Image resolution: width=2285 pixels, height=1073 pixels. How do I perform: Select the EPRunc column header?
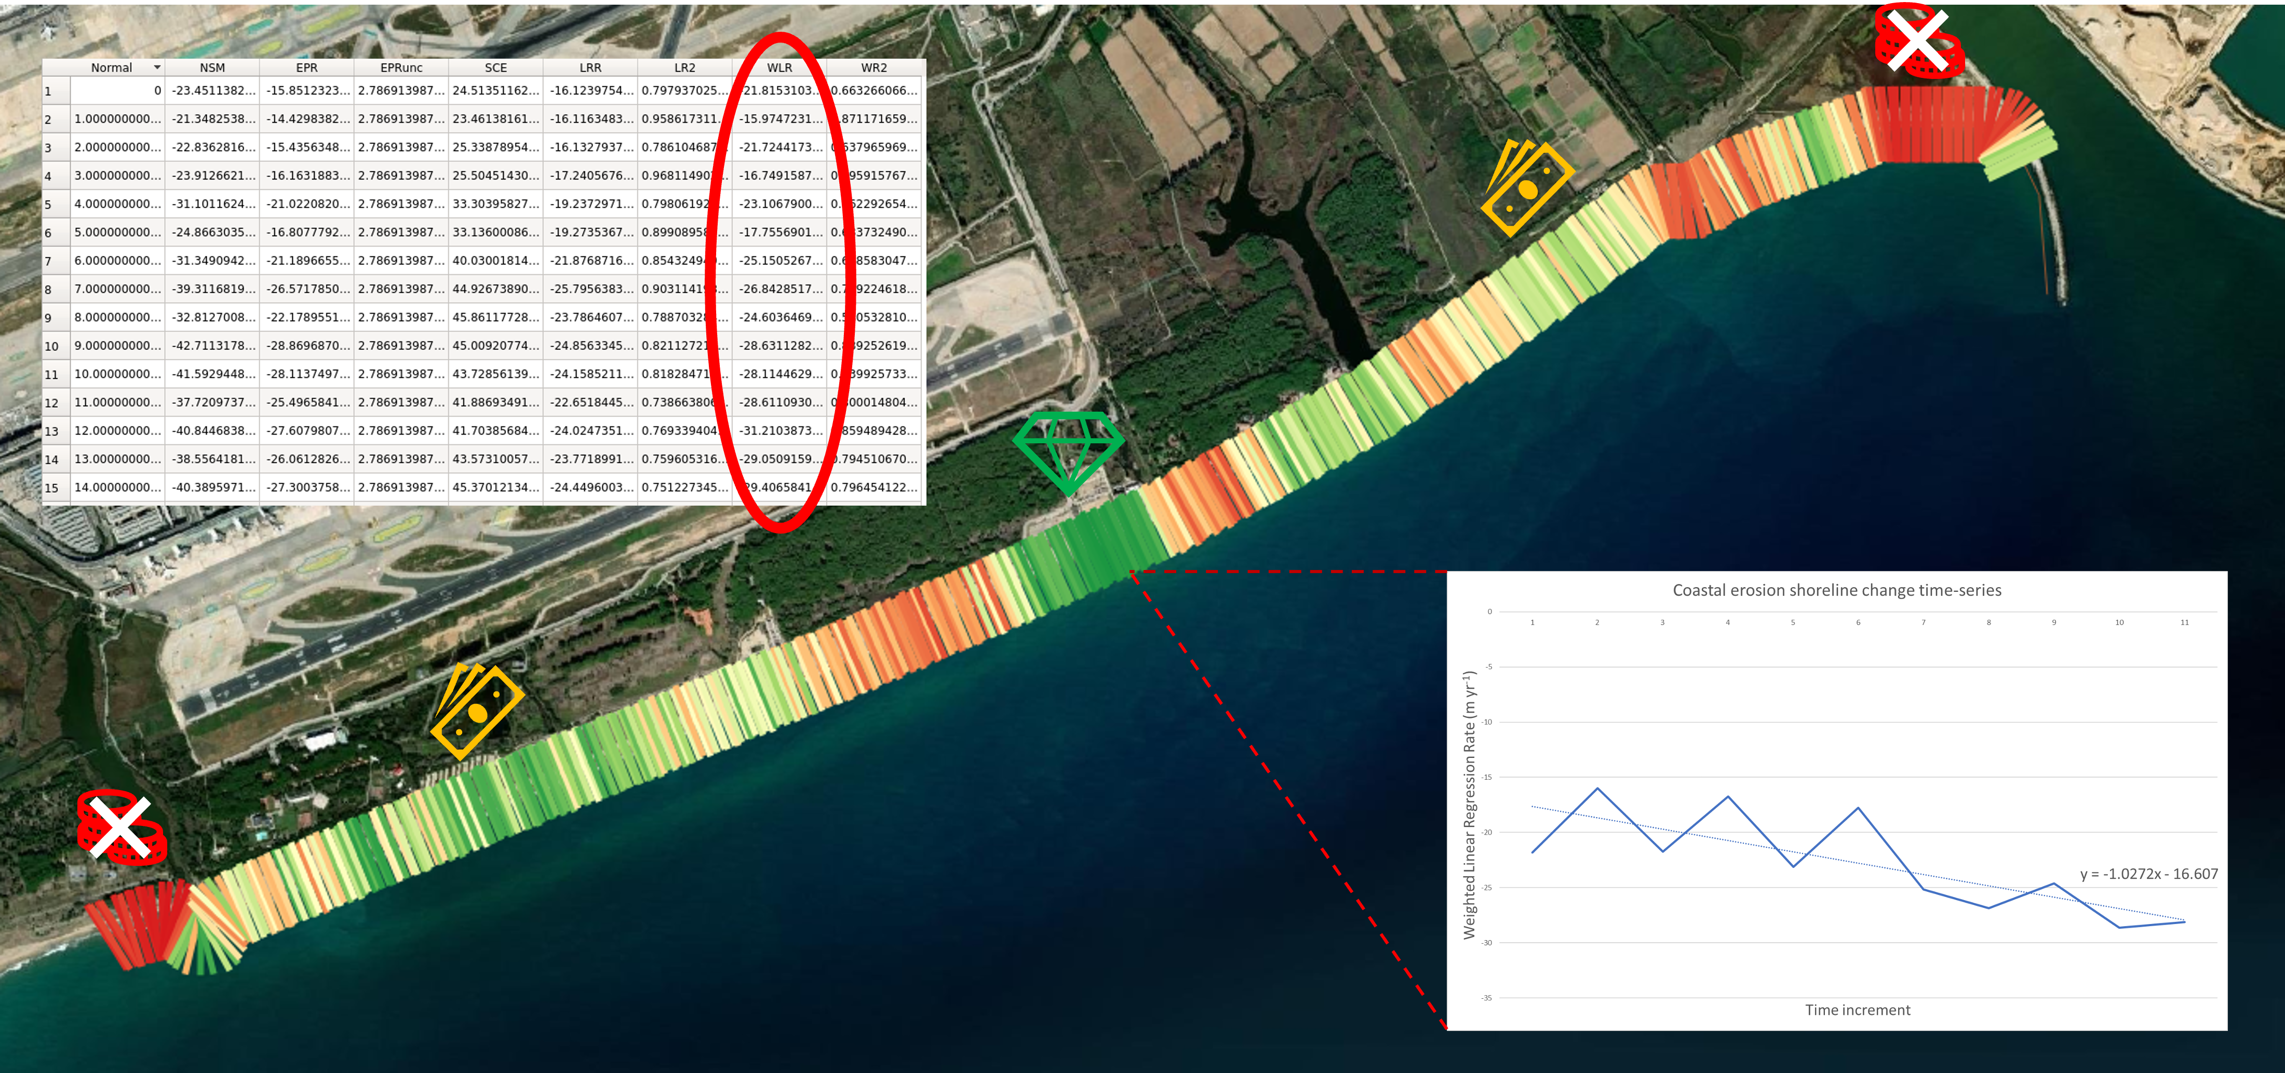401,67
